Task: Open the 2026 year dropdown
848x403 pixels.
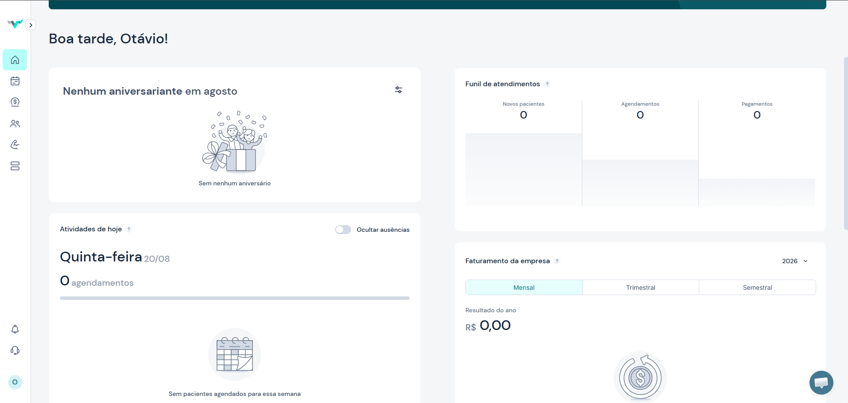Action: 795,261
